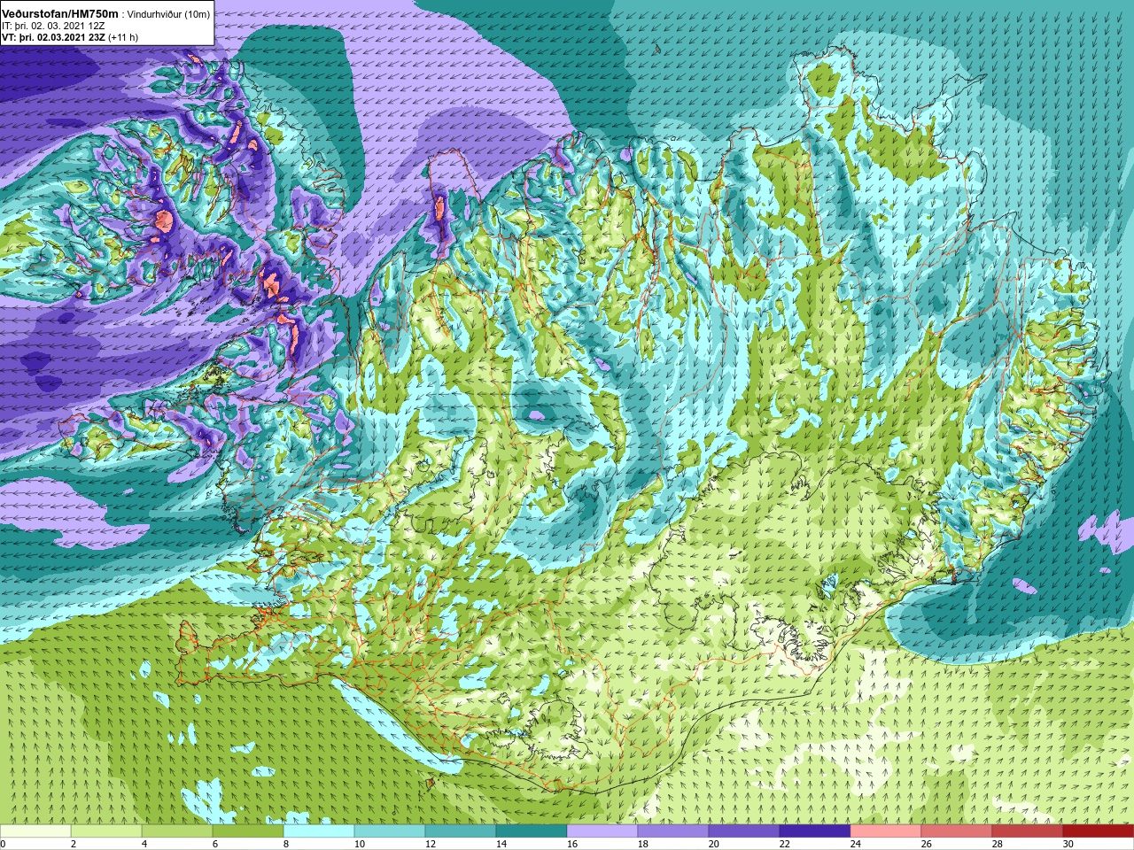Choose the dark red above-30 legend swatch

click(1099, 831)
